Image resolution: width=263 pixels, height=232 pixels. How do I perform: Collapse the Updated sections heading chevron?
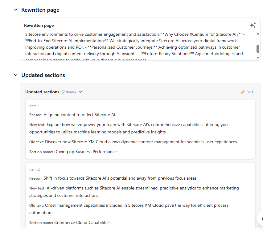click(16, 75)
